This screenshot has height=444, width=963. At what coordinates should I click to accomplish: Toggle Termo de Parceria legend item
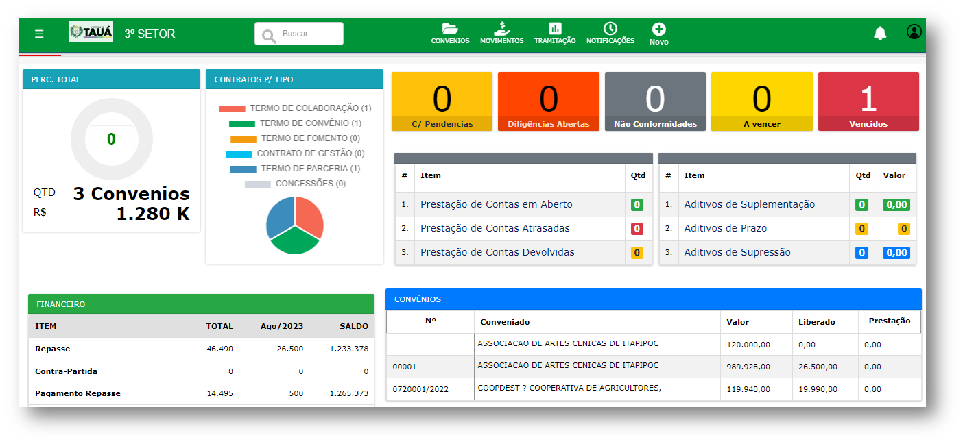[295, 169]
